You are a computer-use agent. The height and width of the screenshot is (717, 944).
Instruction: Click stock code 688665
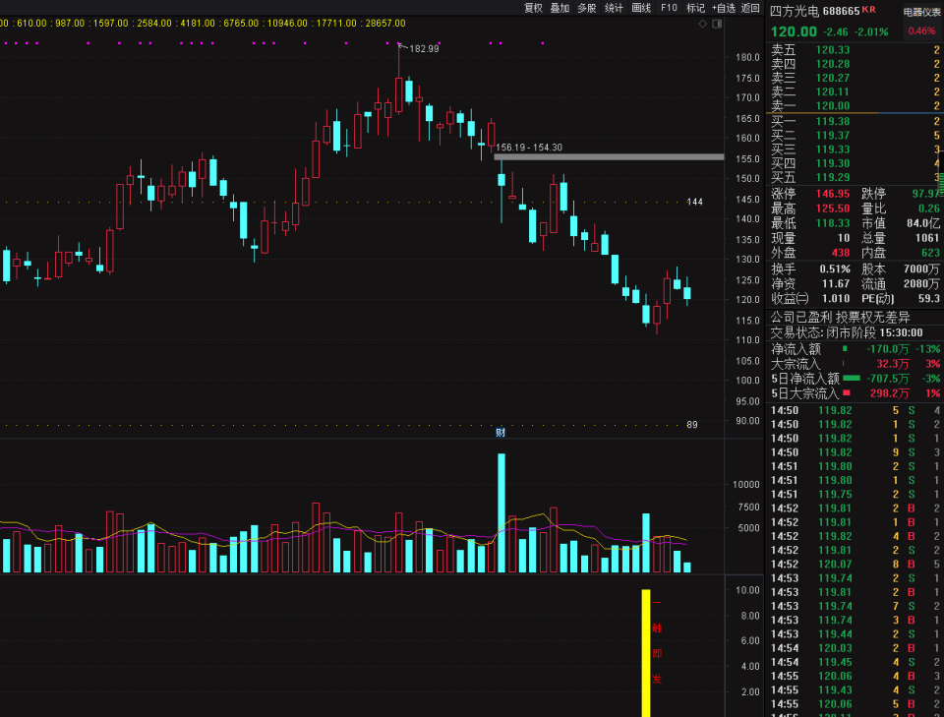click(x=841, y=11)
